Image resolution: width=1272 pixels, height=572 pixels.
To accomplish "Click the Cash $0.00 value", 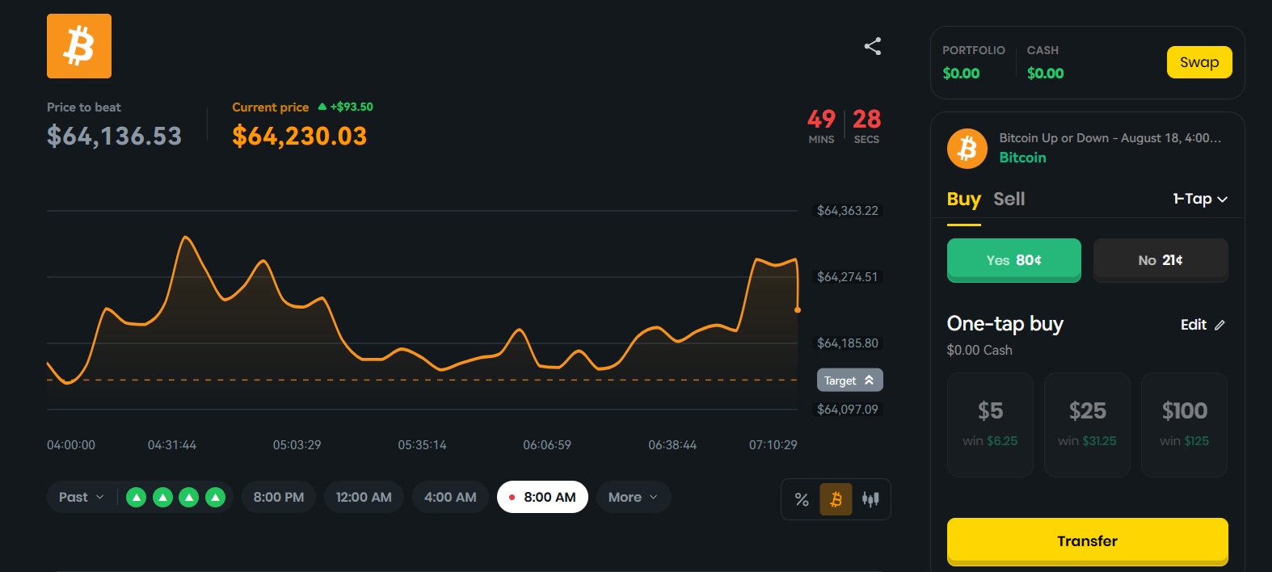I will pos(1045,74).
